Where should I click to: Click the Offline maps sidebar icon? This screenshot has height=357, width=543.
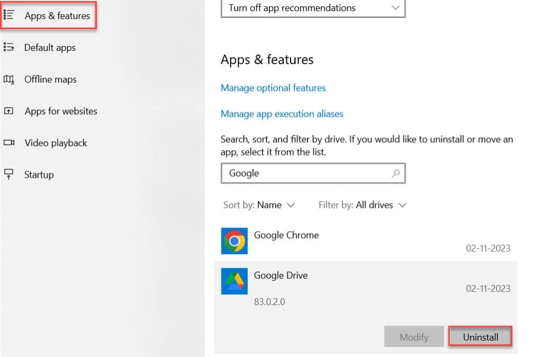[x=8, y=79]
